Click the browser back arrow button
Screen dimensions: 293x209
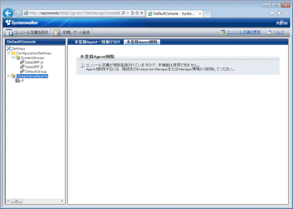[8, 13]
